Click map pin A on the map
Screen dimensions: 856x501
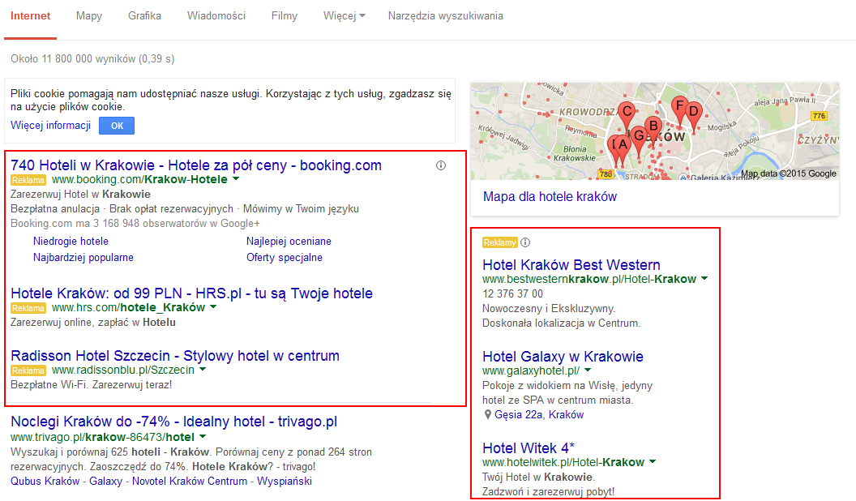click(622, 146)
